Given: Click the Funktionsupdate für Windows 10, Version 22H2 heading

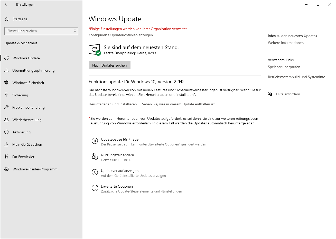Looking at the screenshot, I should [137, 82].
